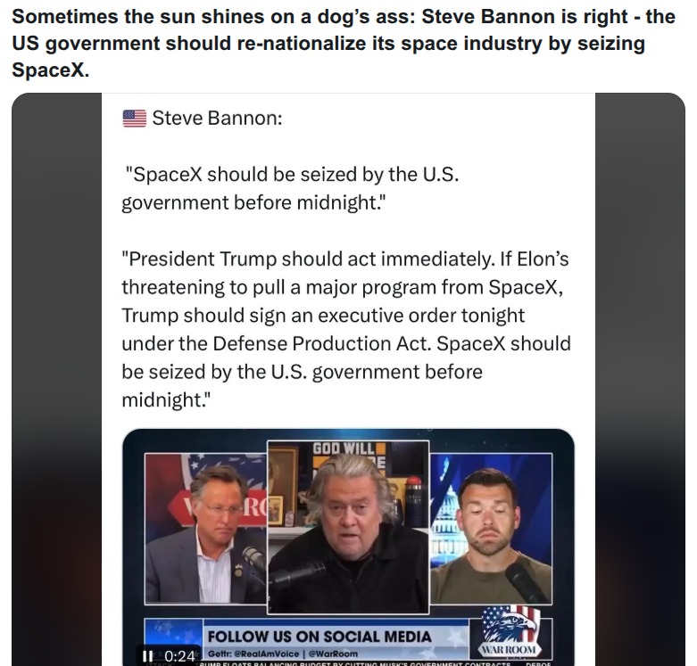Viewport: 697px width, 666px height.
Task: Click the left video panel guest in gray suit
Action: click(206, 529)
